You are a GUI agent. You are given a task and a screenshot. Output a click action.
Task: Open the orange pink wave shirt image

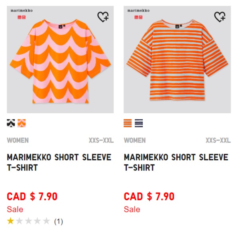pyautogui.click(x=60, y=59)
